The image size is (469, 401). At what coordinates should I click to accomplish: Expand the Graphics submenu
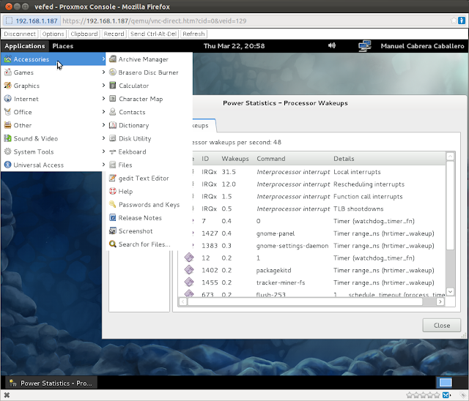(53, 86)
